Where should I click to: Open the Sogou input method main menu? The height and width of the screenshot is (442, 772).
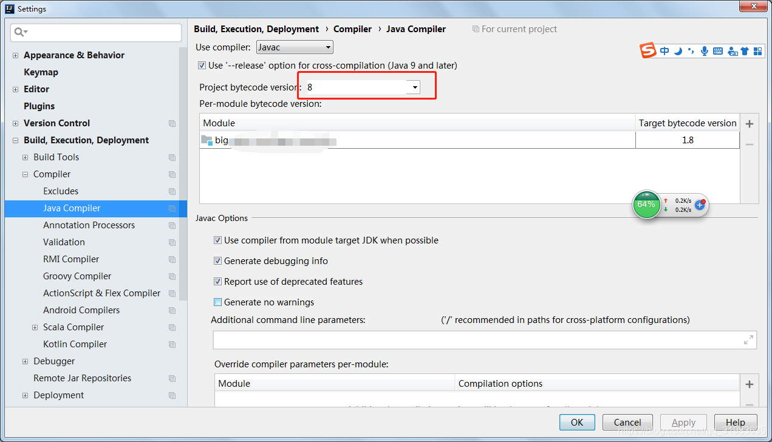647,50
